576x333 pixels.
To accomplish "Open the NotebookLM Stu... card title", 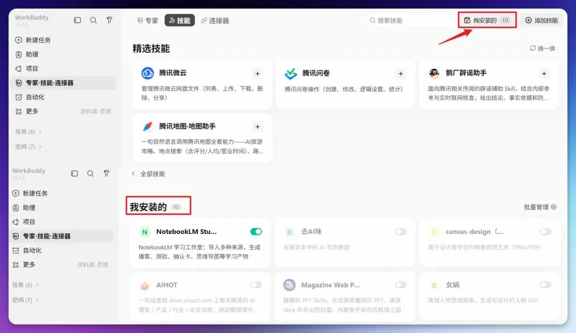I will tap(186, 232).
